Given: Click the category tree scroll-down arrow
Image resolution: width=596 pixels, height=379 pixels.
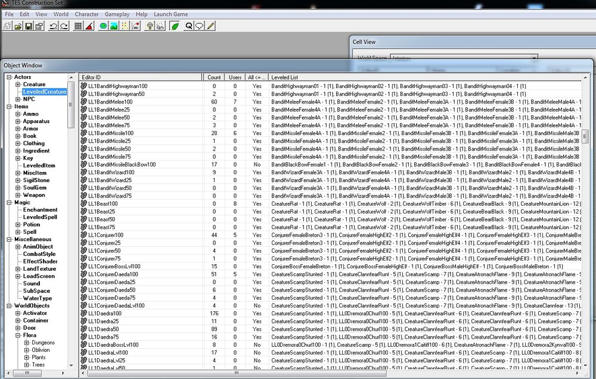Looking at the screenshot, I should point(71,365).
